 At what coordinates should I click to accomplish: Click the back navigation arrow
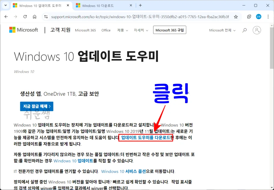pos(6,17)
